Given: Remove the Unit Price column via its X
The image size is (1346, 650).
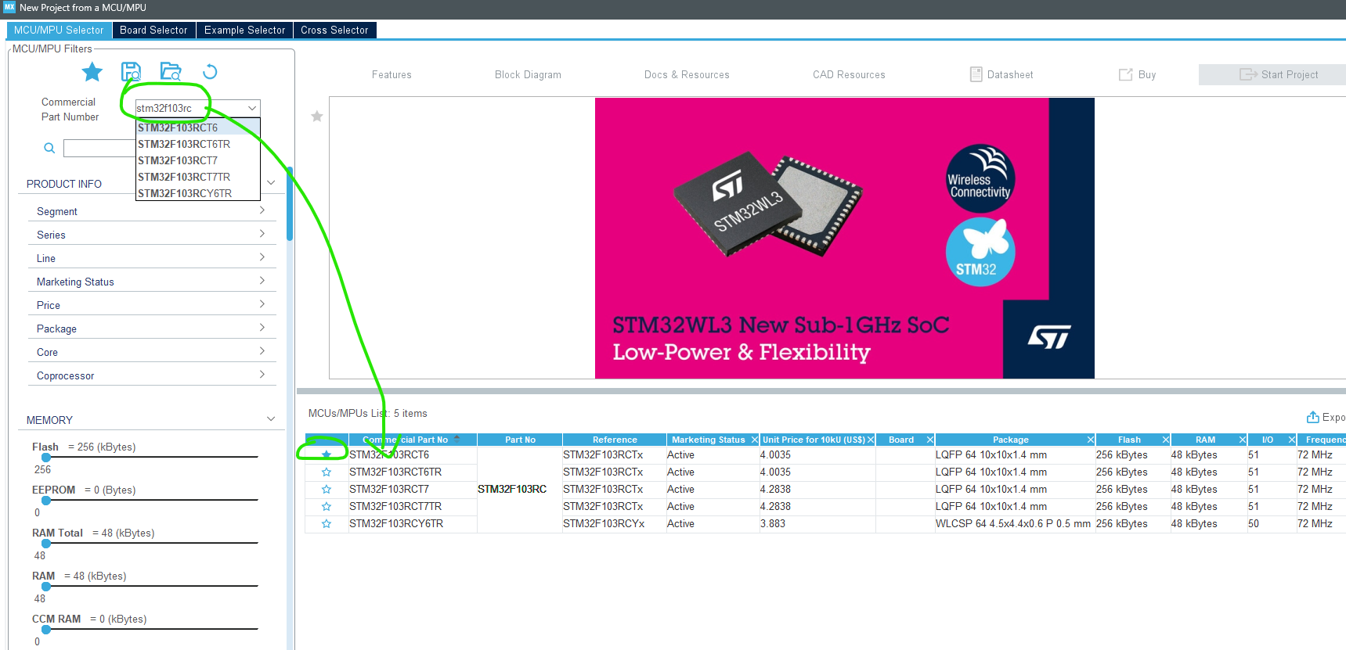Looking at the screenshot, I should [871, 440].
